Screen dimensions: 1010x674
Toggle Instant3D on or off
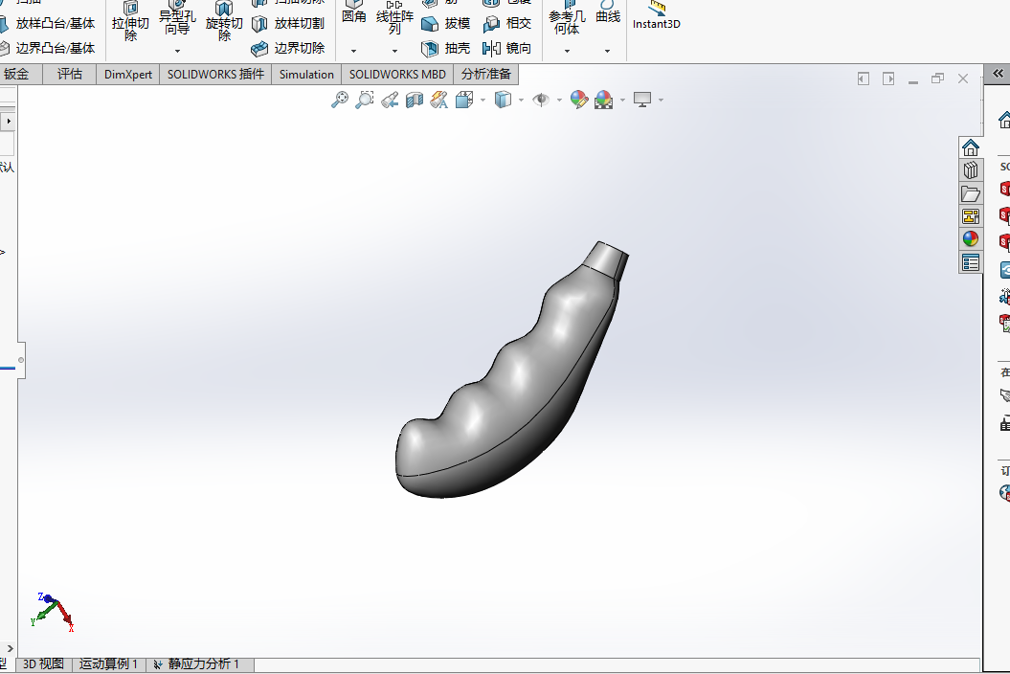657,15
